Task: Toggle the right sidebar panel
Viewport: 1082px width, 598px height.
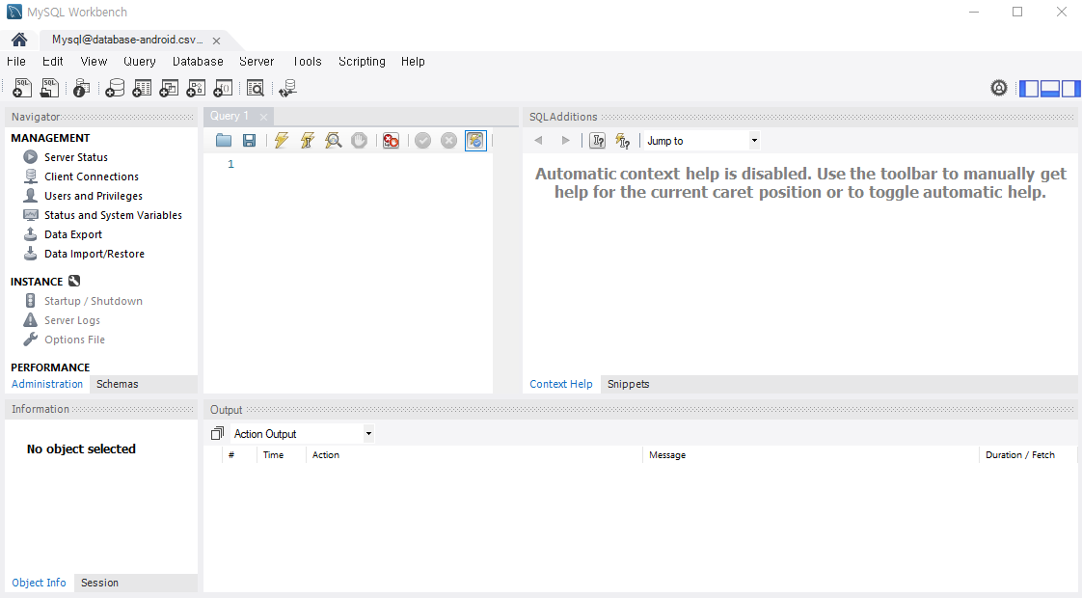Action: [x=1070, y=89]
